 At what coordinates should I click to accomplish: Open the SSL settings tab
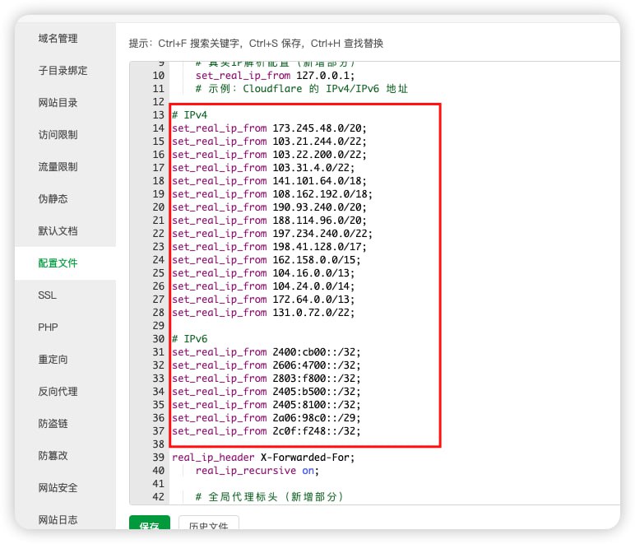[x=47, y=295]
